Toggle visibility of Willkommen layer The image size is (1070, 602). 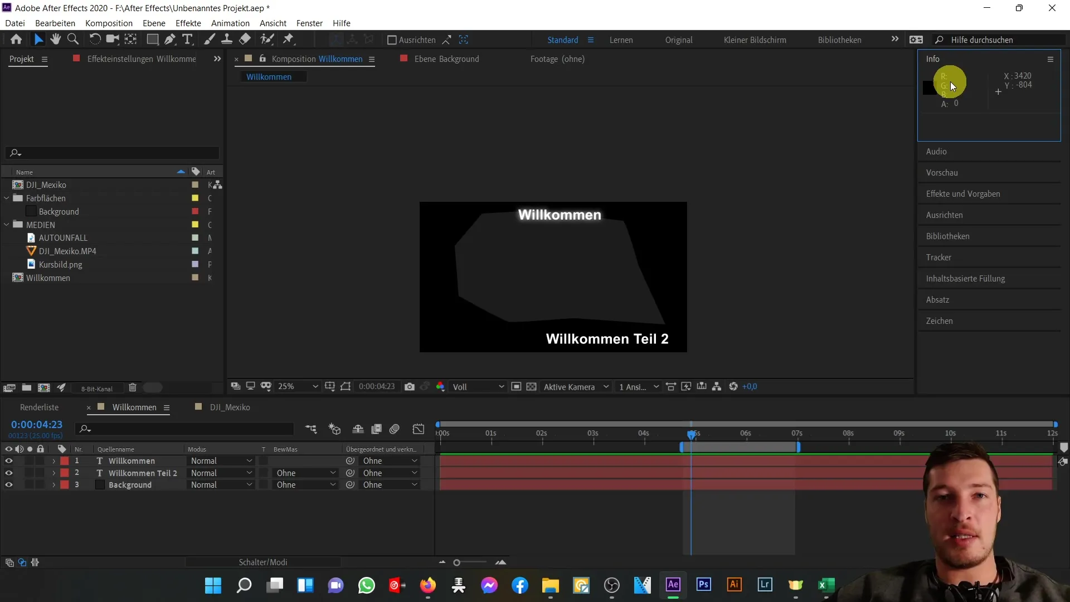(8, 460)
